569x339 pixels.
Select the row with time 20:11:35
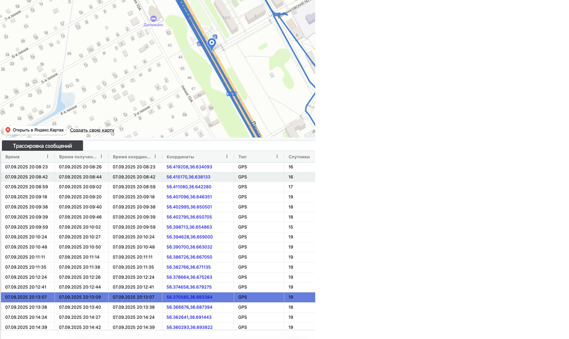pyautogui.click(x=26, y=267)
